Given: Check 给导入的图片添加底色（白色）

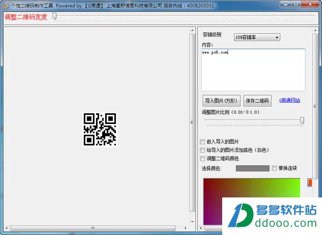Looking at the screenshot, I should pos(202,150).
